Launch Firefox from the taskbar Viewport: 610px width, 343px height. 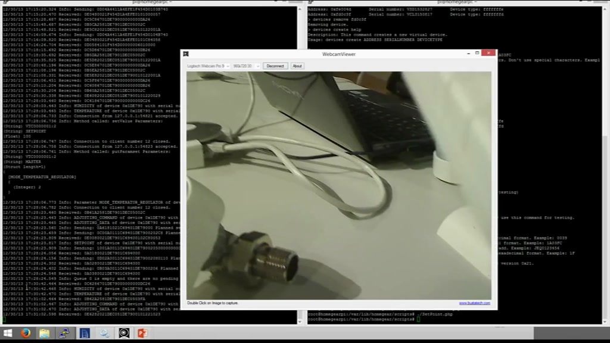click(x=26, y=333)
